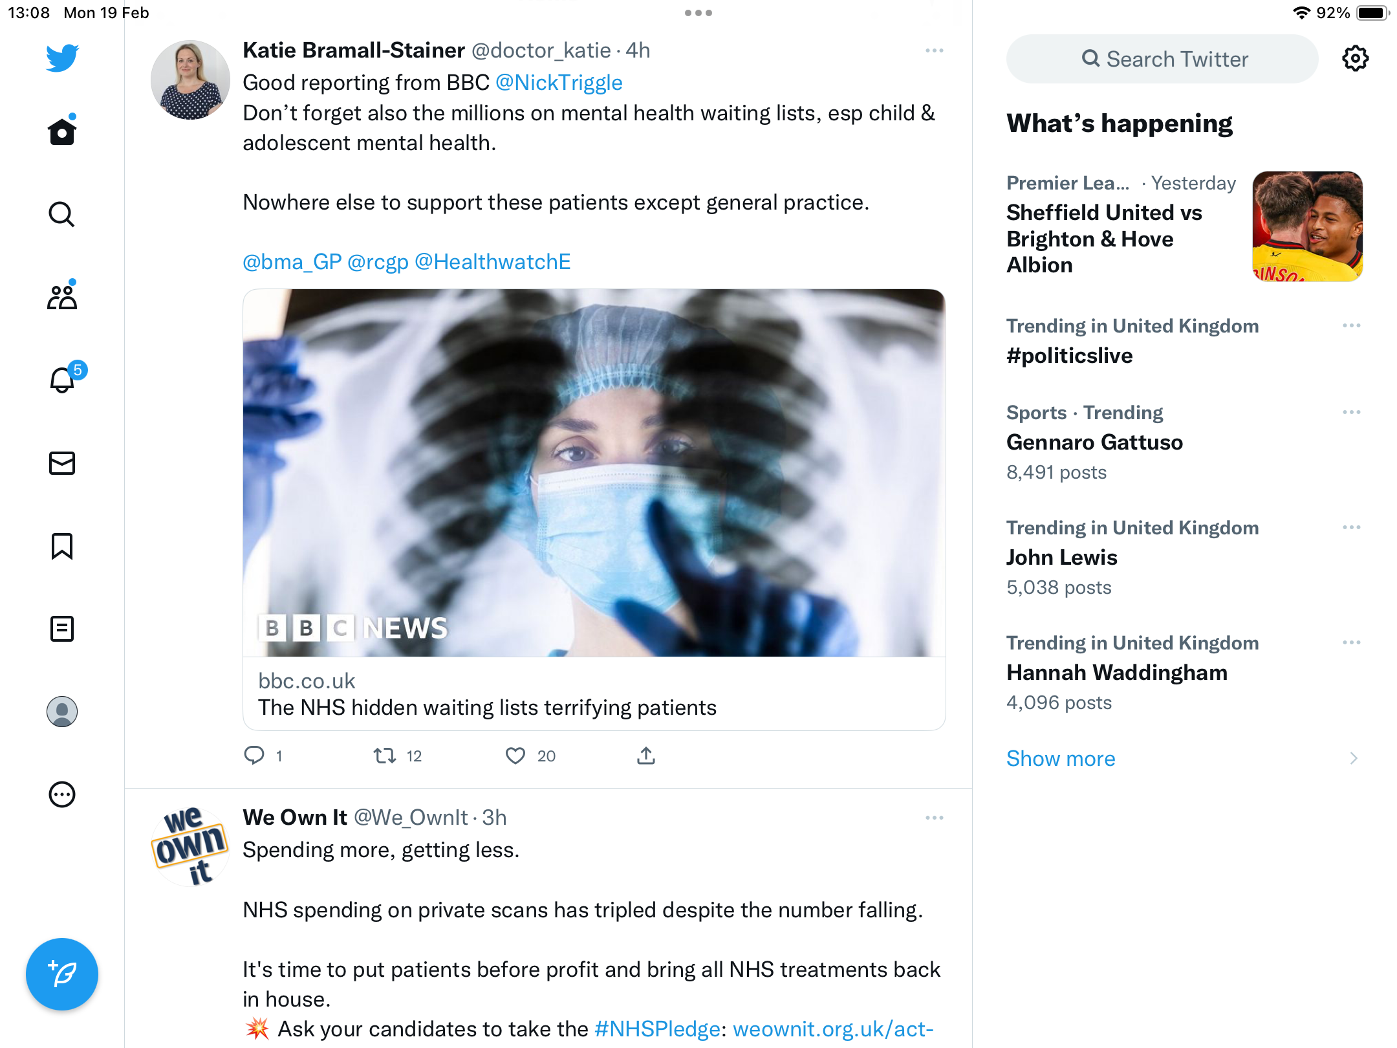Image resolution: width=1397 pixels, height=1048 pixels.
Task: Tap the three-dot multitasking control at top
Action: (698, 13)
